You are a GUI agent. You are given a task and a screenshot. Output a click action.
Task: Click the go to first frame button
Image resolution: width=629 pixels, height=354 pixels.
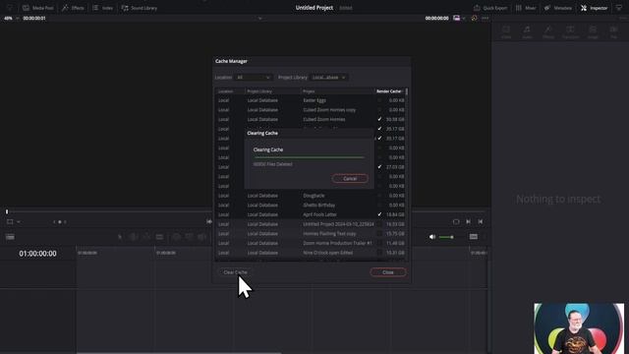pyautogui.click(x=209, y=221)
